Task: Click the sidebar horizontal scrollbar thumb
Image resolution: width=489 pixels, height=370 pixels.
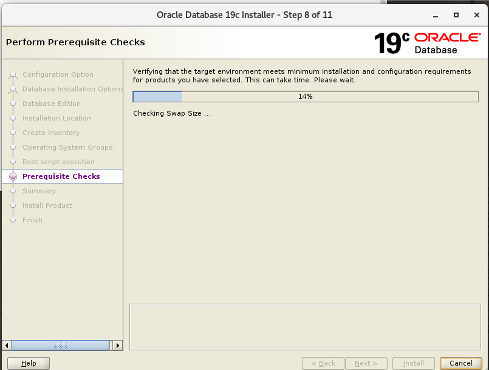Action: [60, 345]
